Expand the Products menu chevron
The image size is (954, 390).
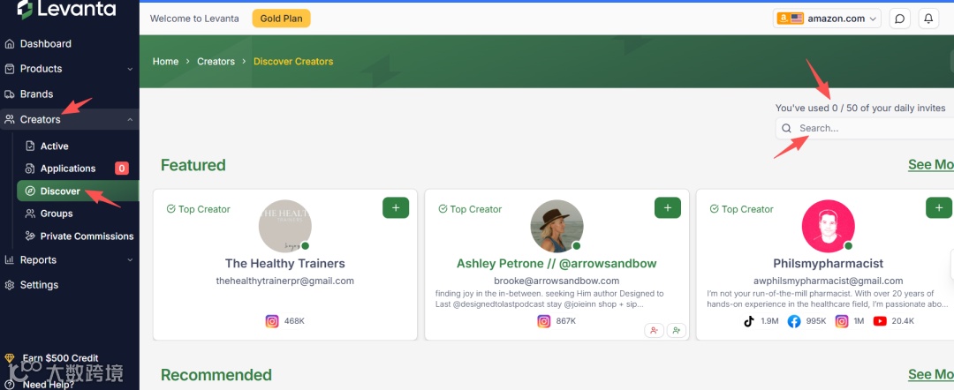[130, 69]
